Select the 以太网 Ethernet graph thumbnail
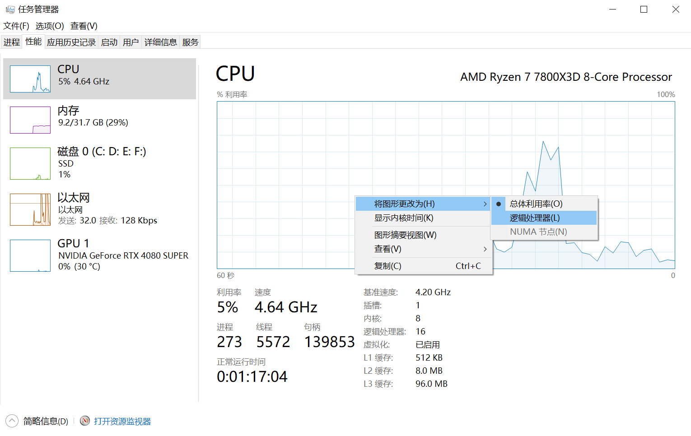This screenshot has width=691, height=436. 30,209
